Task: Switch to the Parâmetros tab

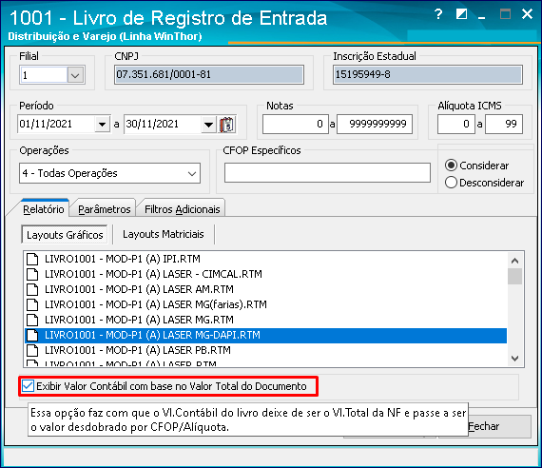Action: click(x=105, y=209)
